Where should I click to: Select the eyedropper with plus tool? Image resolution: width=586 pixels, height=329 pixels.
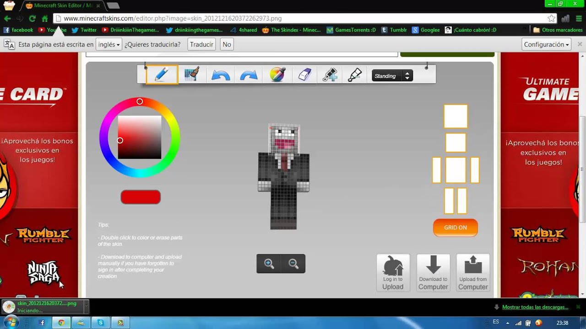click(330, 74)
